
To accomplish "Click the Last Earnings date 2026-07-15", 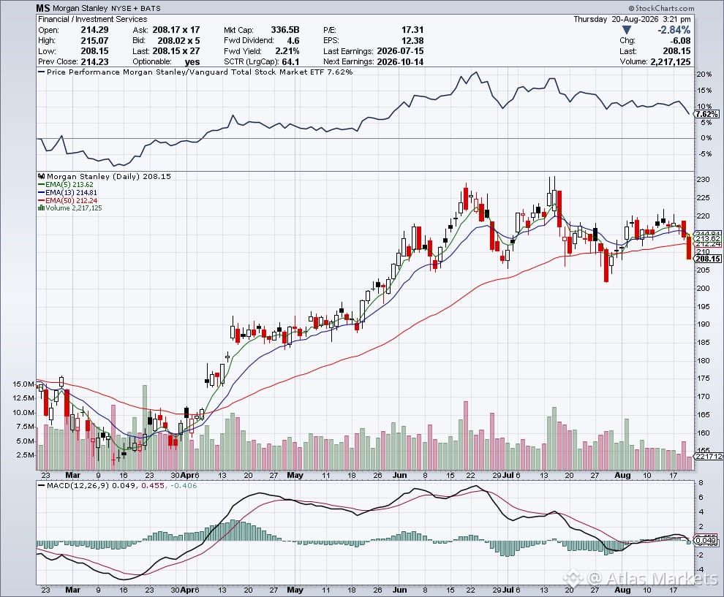I will click(400, 51).
